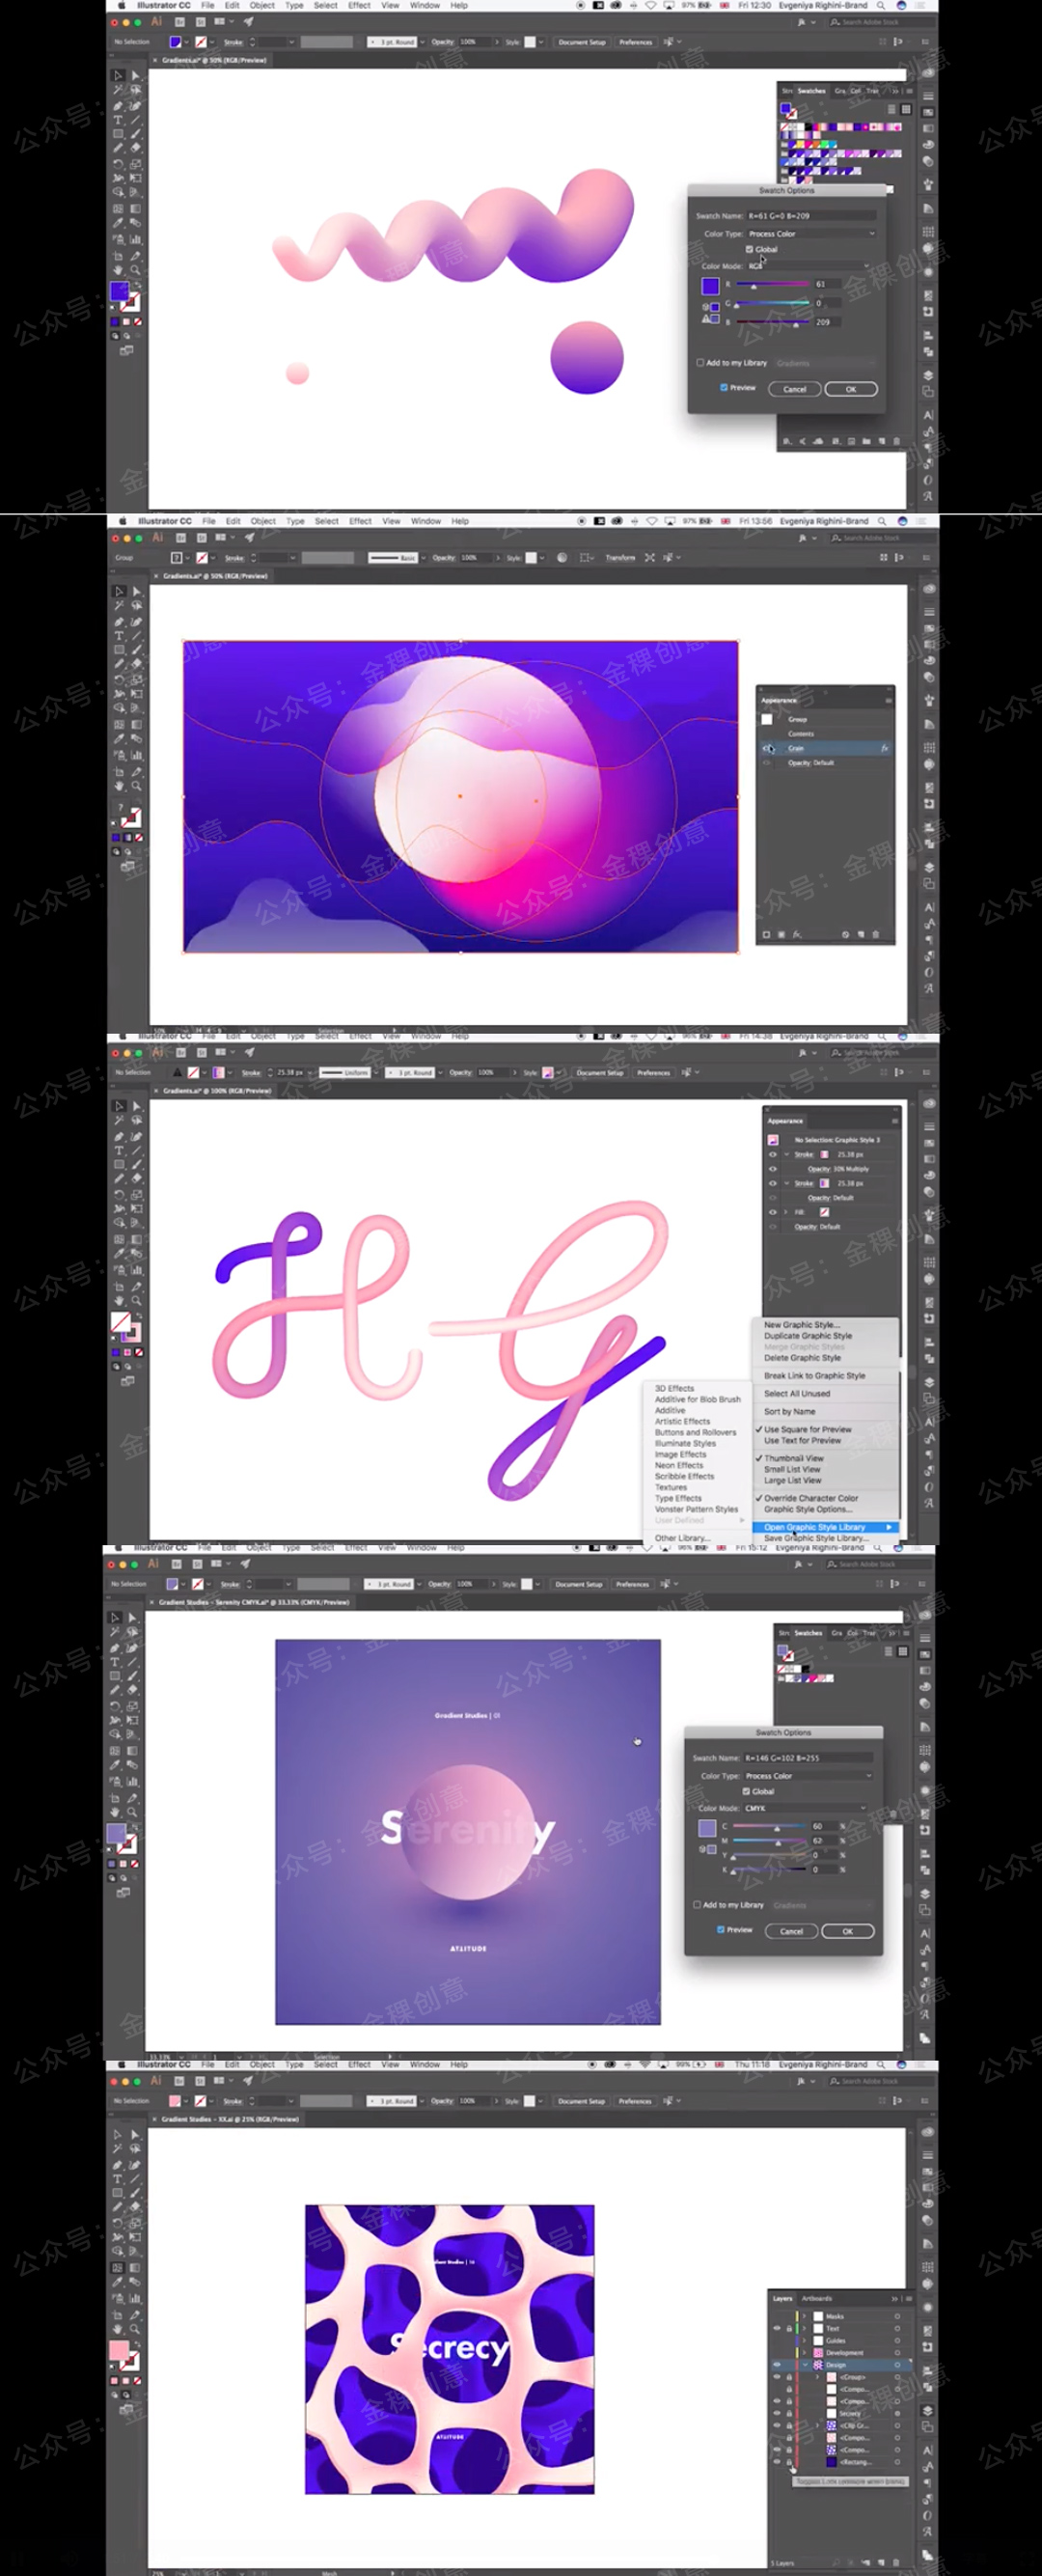The image size is (1042, 2576).
Task: Toggle Global checkbox in RGB Swatch Options dialog
Action: click(x=749, y=249)
